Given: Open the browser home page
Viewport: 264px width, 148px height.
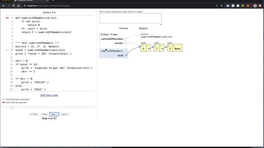Looking at the screenshot, I should [19, 6].
